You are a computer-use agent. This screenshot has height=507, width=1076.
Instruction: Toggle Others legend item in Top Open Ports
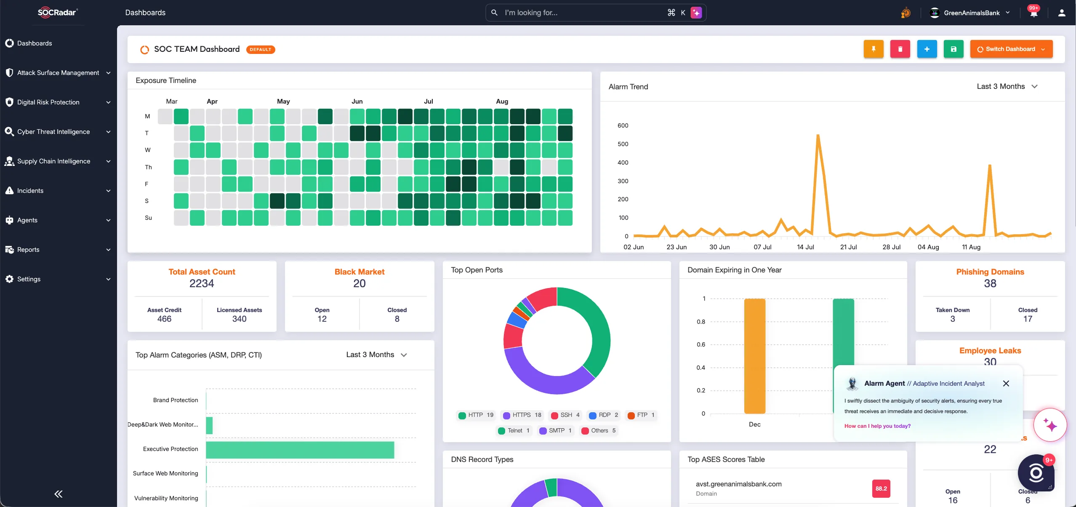[x=599, y=430]
